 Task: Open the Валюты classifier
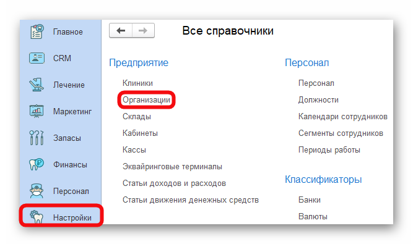313,216
